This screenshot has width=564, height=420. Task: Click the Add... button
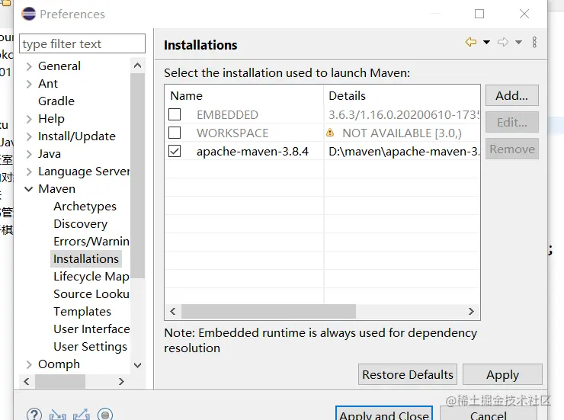pos(512,95)
